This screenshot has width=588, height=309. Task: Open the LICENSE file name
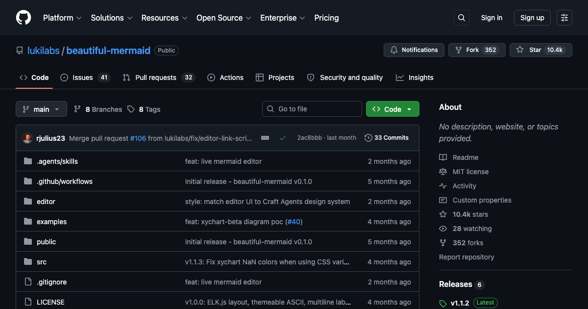point(50,302)
